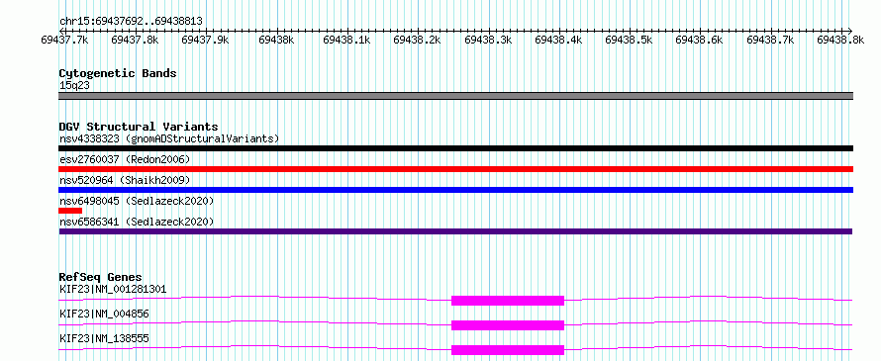
Task: Select the purple nsv6586341 variant bar
Action: (x=455, y=231)
